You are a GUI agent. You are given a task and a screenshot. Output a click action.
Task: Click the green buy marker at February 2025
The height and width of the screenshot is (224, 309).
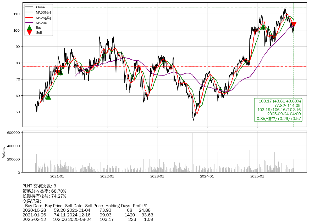pos(263,27)
